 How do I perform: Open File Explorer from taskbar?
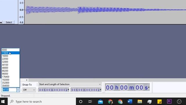pos(140,101)
